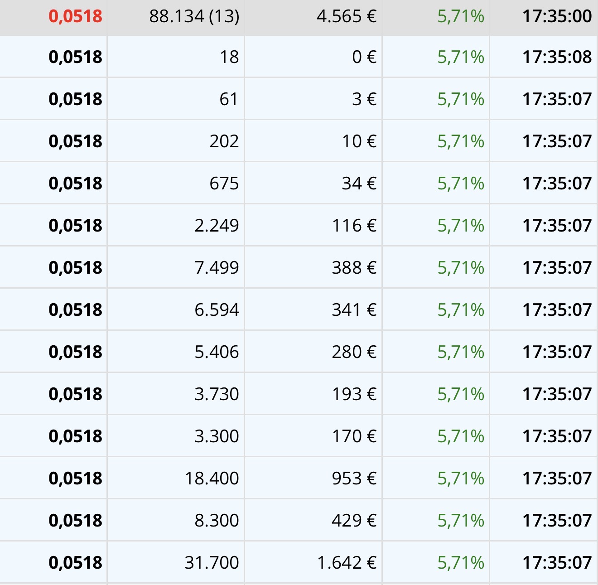The image size is (598, 585).
Task: Select the 8.300 volume cell
Action: [x=217, y=521]
